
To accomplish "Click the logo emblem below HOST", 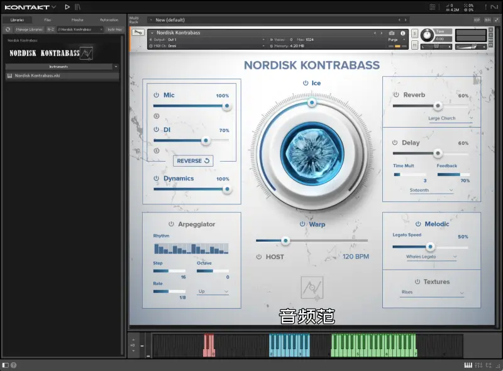I will 312,287.
